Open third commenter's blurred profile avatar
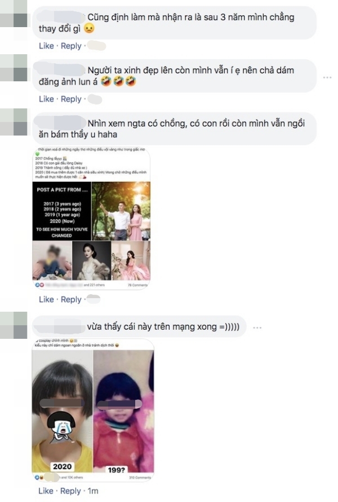 [14, 121]
